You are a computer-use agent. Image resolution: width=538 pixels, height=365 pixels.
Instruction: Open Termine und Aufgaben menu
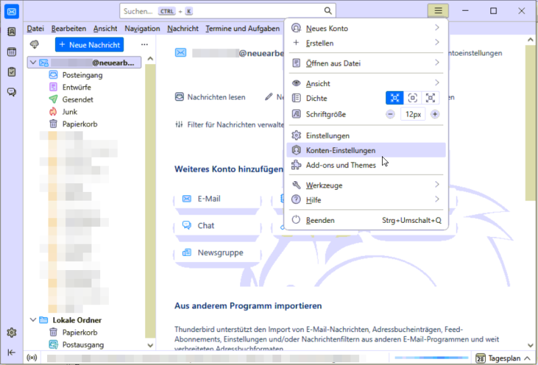(x=243, y=28)
